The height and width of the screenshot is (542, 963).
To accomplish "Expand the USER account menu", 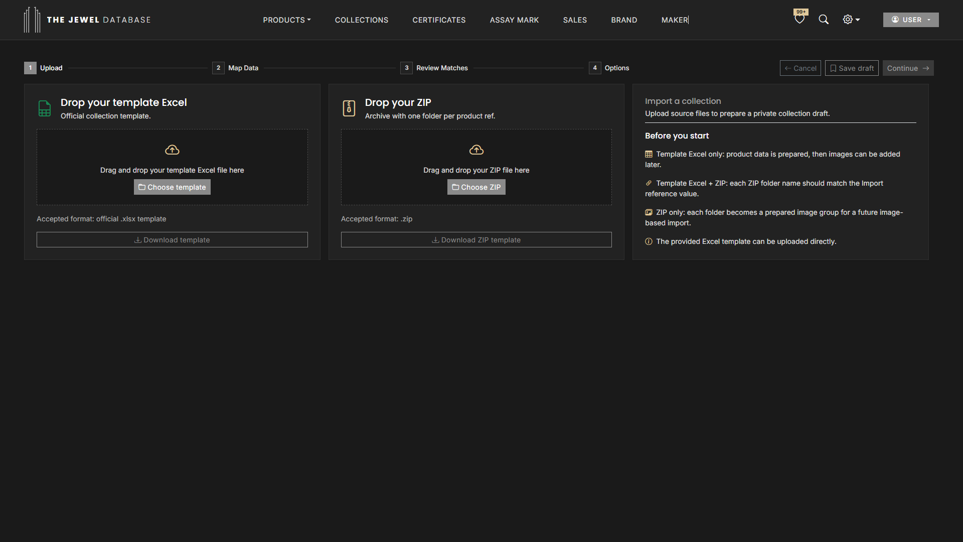I will (911, 20).
